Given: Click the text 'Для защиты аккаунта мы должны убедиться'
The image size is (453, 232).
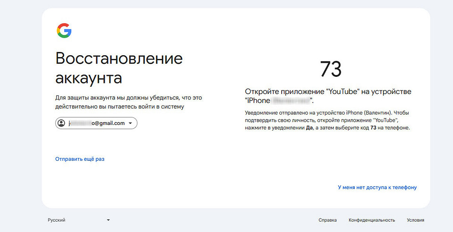Looking at the screenshot, I should 117,98.
